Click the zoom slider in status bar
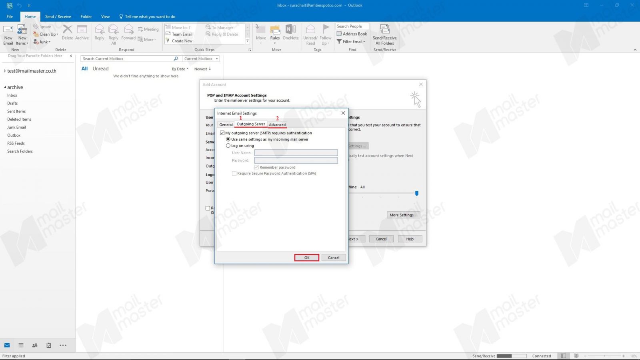Viewport: 640px width, 360px height. click(604, 356)
